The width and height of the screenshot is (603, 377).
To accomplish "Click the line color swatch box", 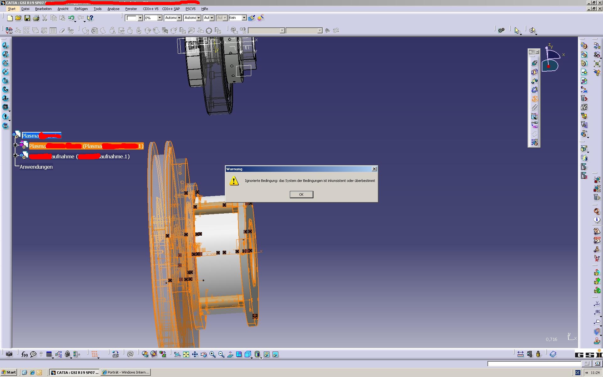I will [132, 18].
